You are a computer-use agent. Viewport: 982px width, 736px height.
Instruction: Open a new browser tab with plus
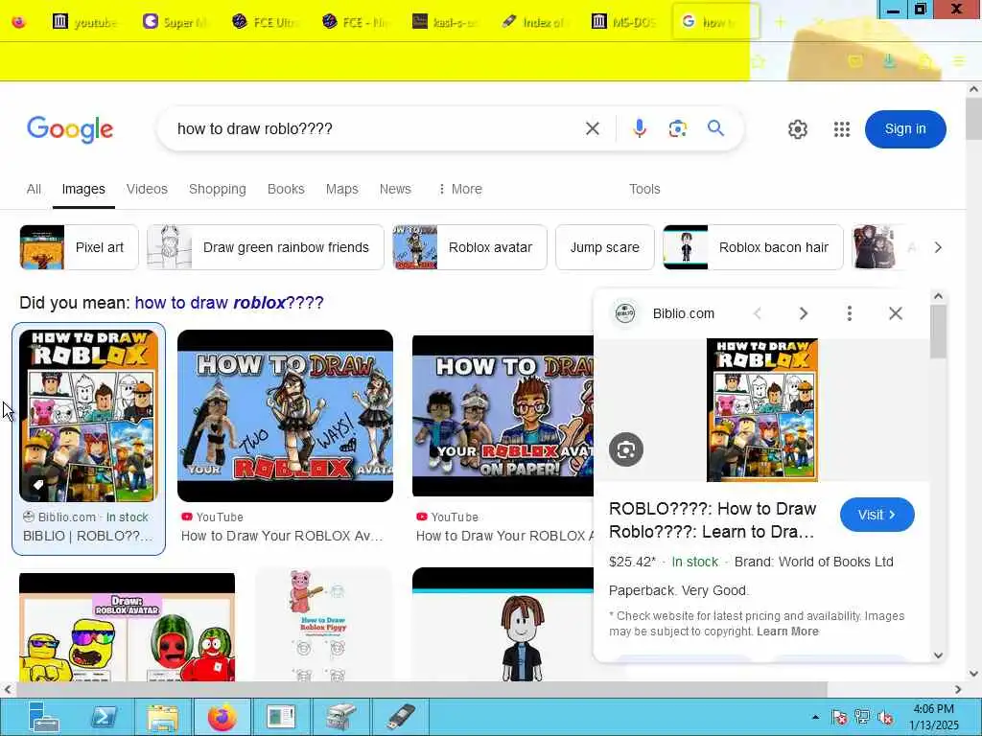(781, 23)
